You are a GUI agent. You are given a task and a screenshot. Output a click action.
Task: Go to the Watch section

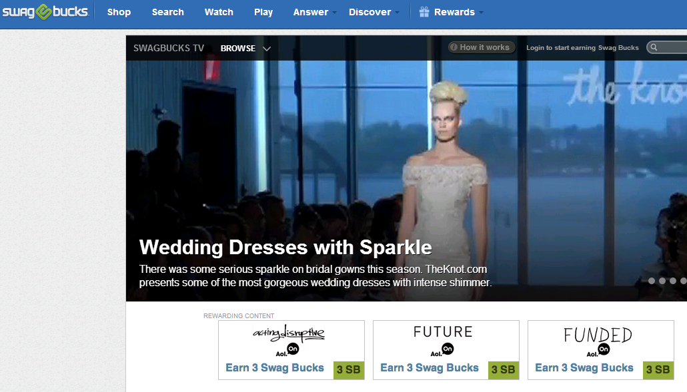click(219, 12)
